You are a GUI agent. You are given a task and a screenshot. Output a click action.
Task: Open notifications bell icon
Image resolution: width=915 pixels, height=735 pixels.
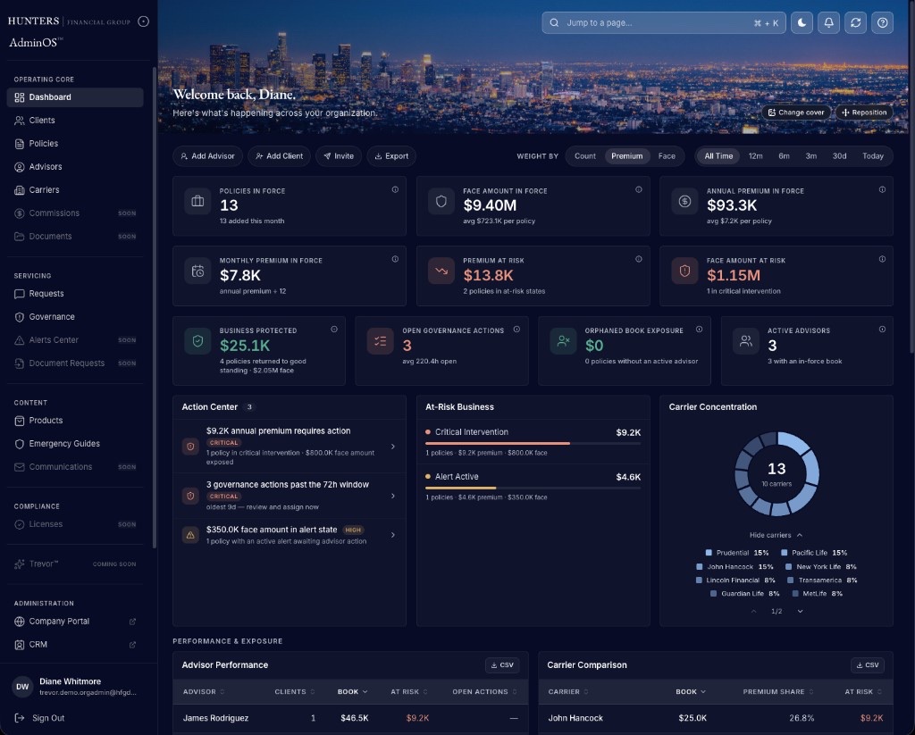(x=828, y=22)
